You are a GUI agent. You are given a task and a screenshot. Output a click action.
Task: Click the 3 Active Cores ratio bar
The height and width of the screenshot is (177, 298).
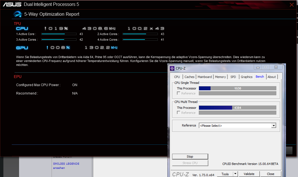(59, 40)
